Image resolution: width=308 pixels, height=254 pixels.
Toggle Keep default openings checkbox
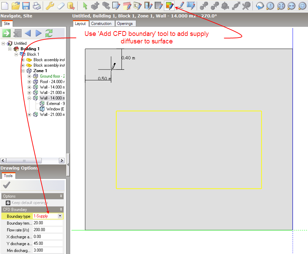coord(8,203)
